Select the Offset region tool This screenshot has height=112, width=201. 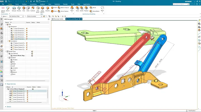(93, 8)
